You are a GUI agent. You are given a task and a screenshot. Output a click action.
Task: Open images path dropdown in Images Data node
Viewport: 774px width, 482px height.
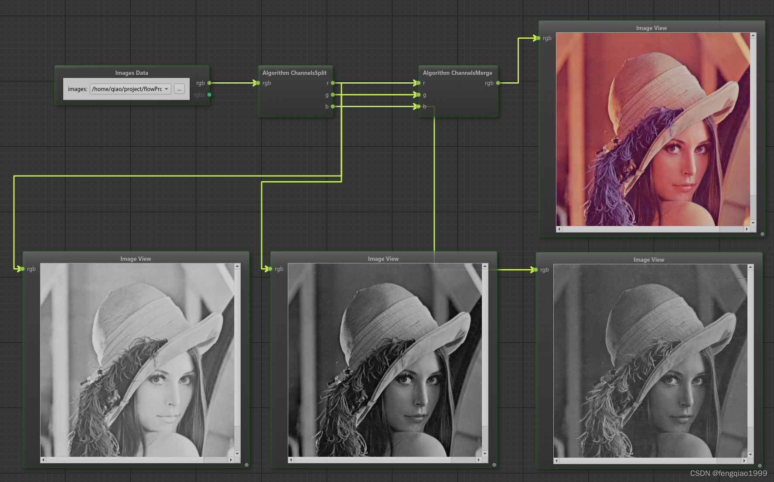pos(130,89)
